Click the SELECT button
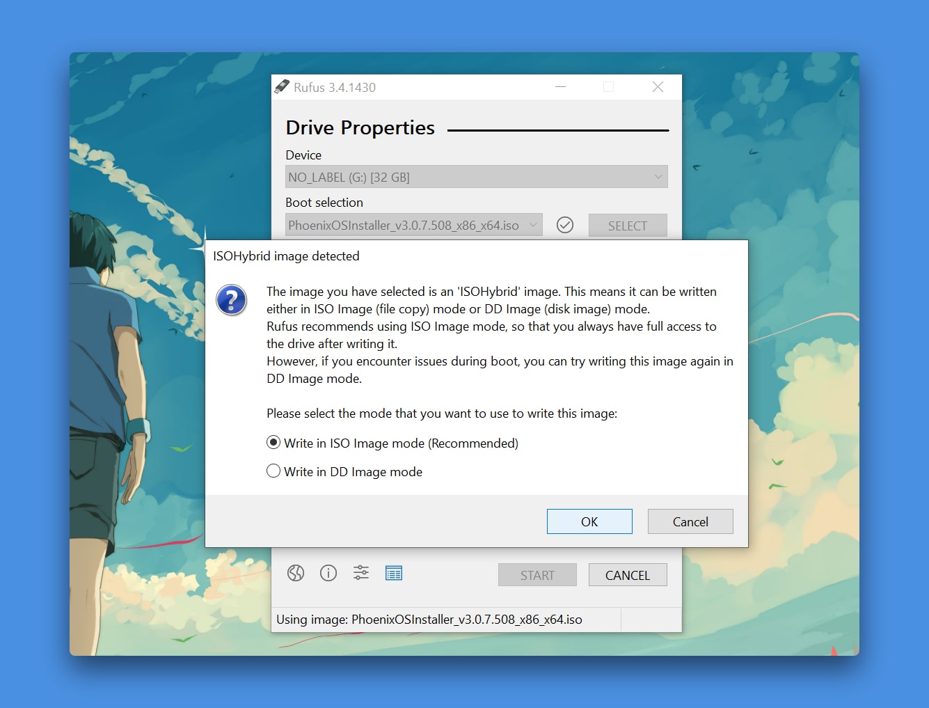 628,226
